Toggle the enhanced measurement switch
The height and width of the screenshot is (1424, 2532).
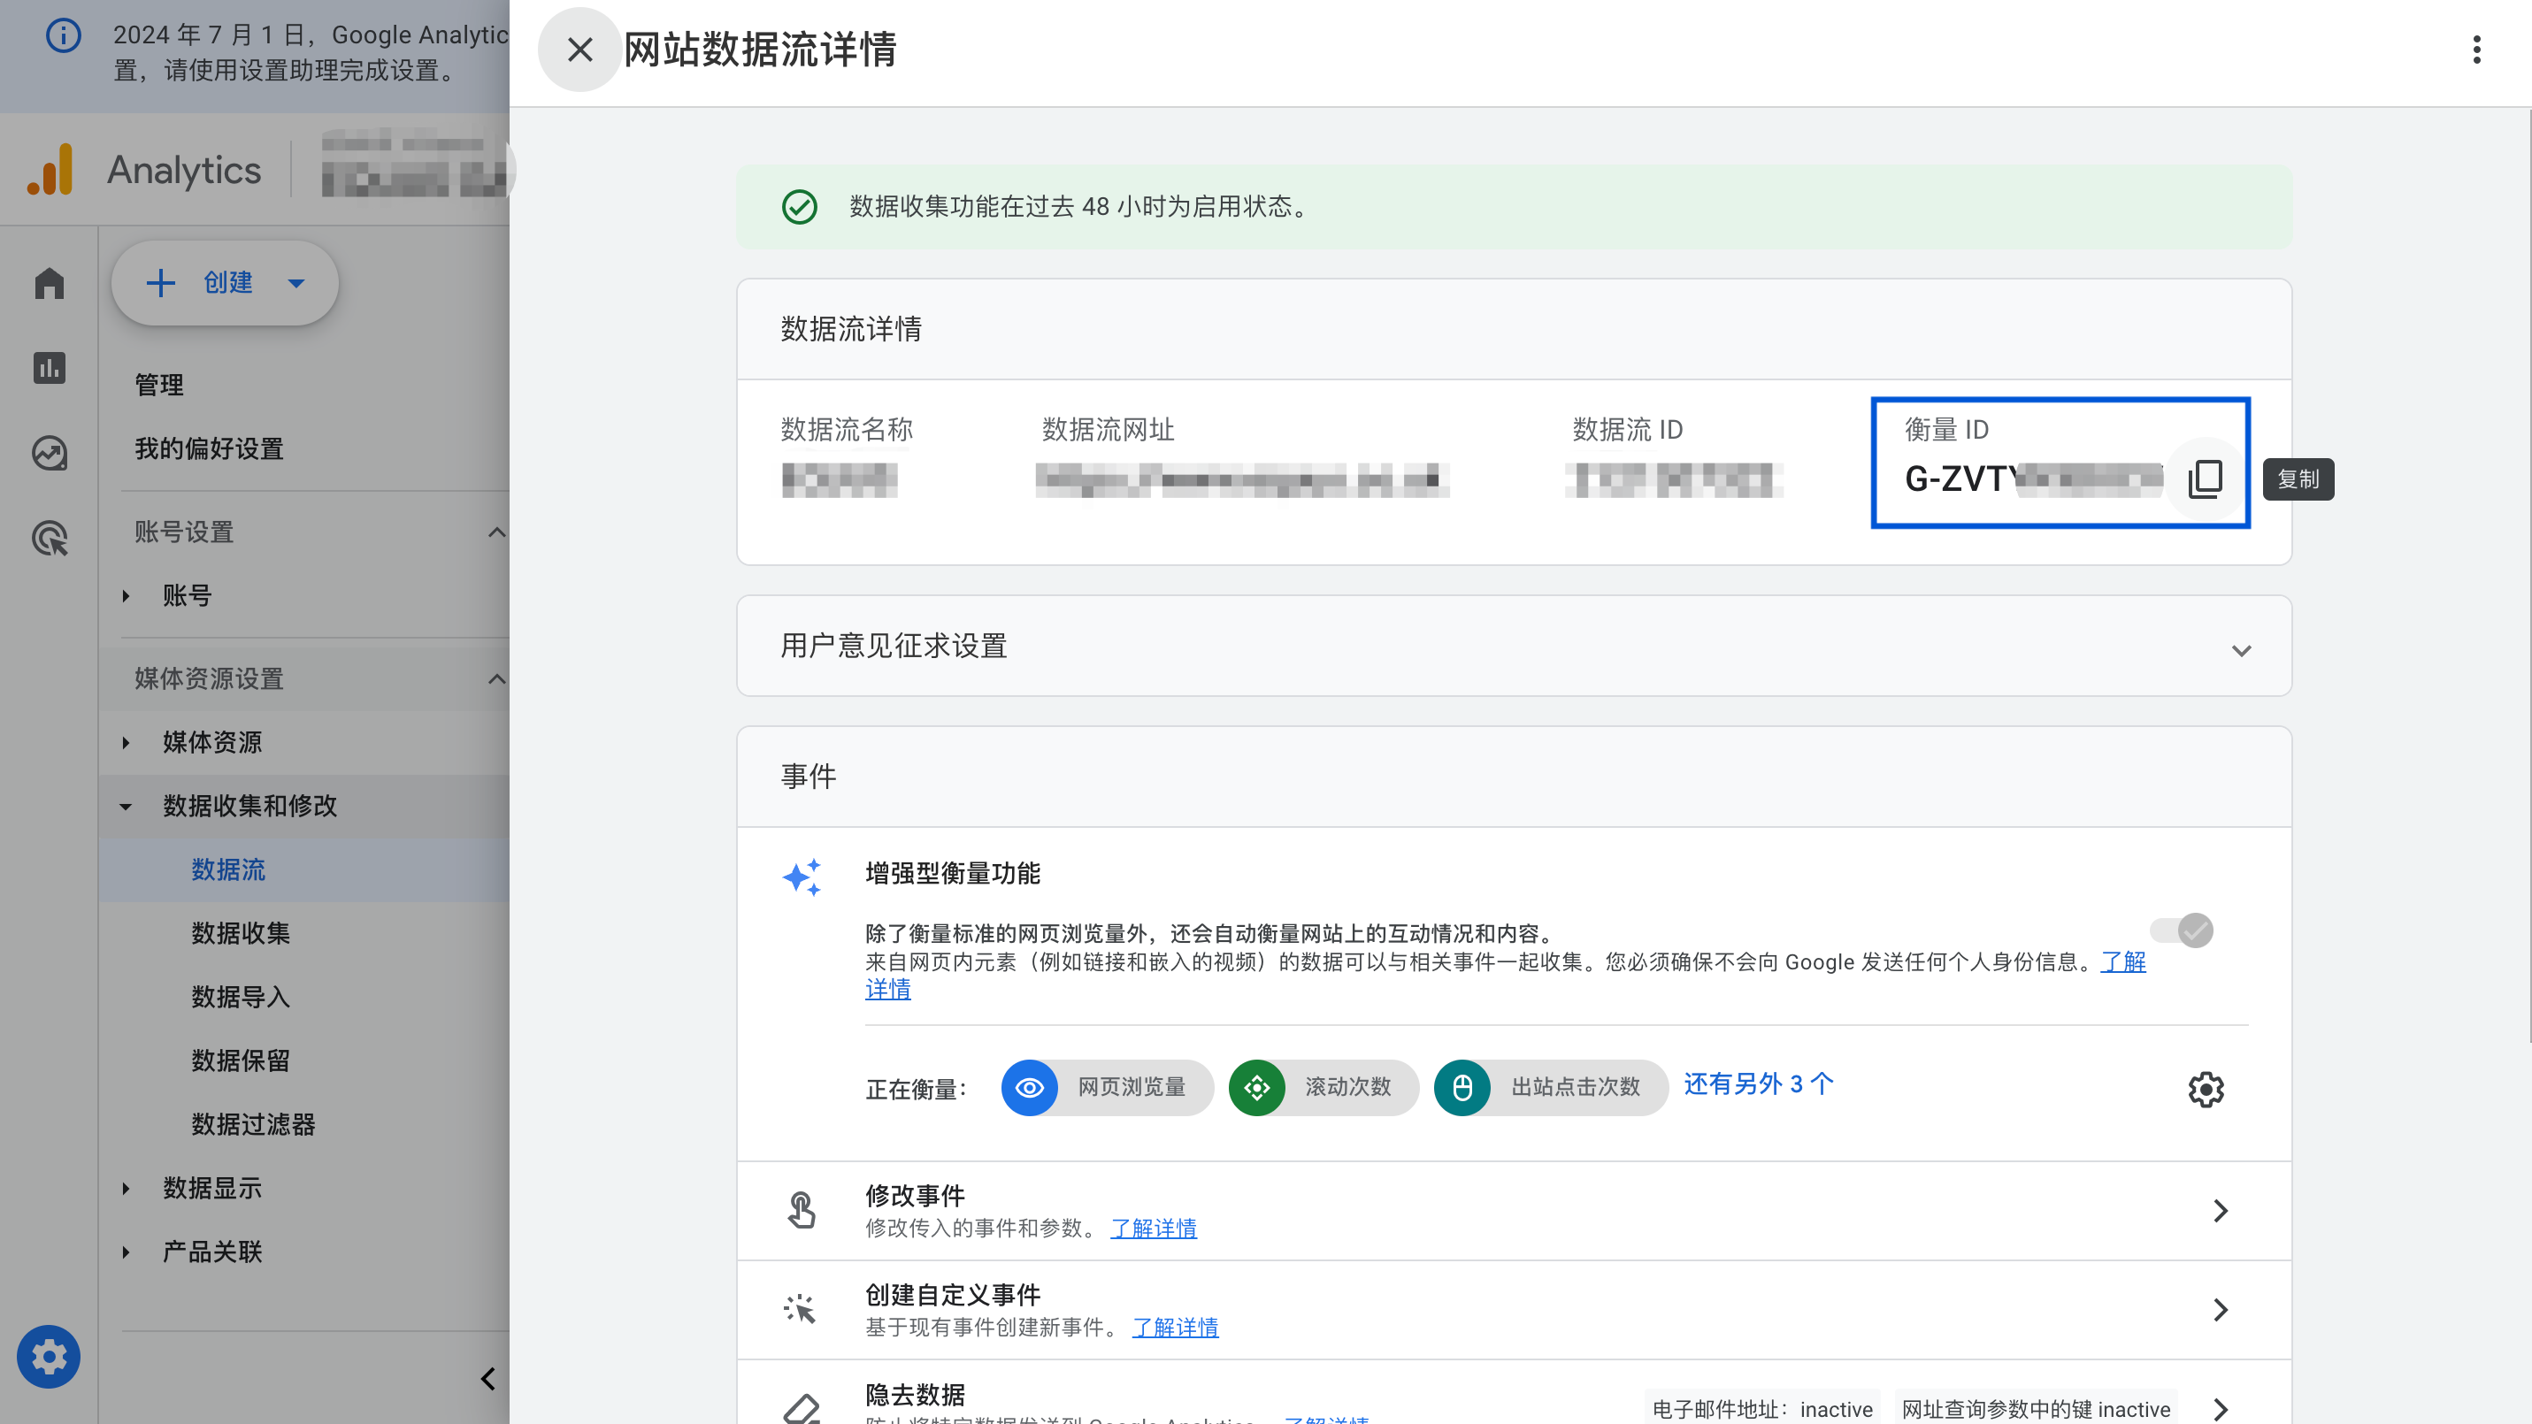point(2181,930)
